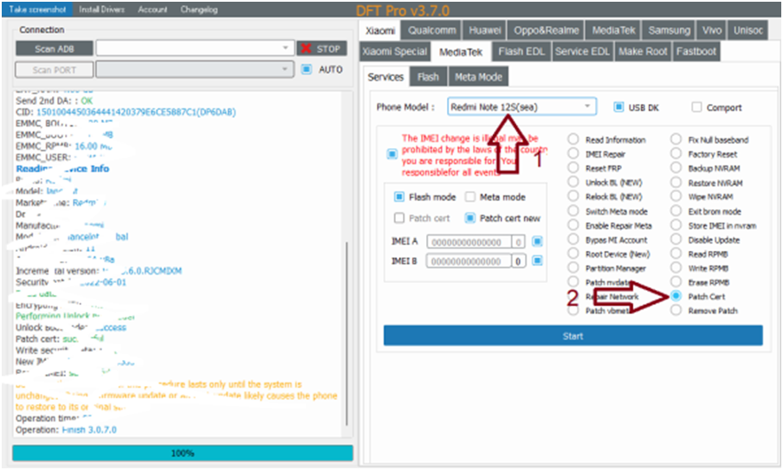Select the Flash sub-tab
This screenshot has width=783, height=470.
click(428, 77)
